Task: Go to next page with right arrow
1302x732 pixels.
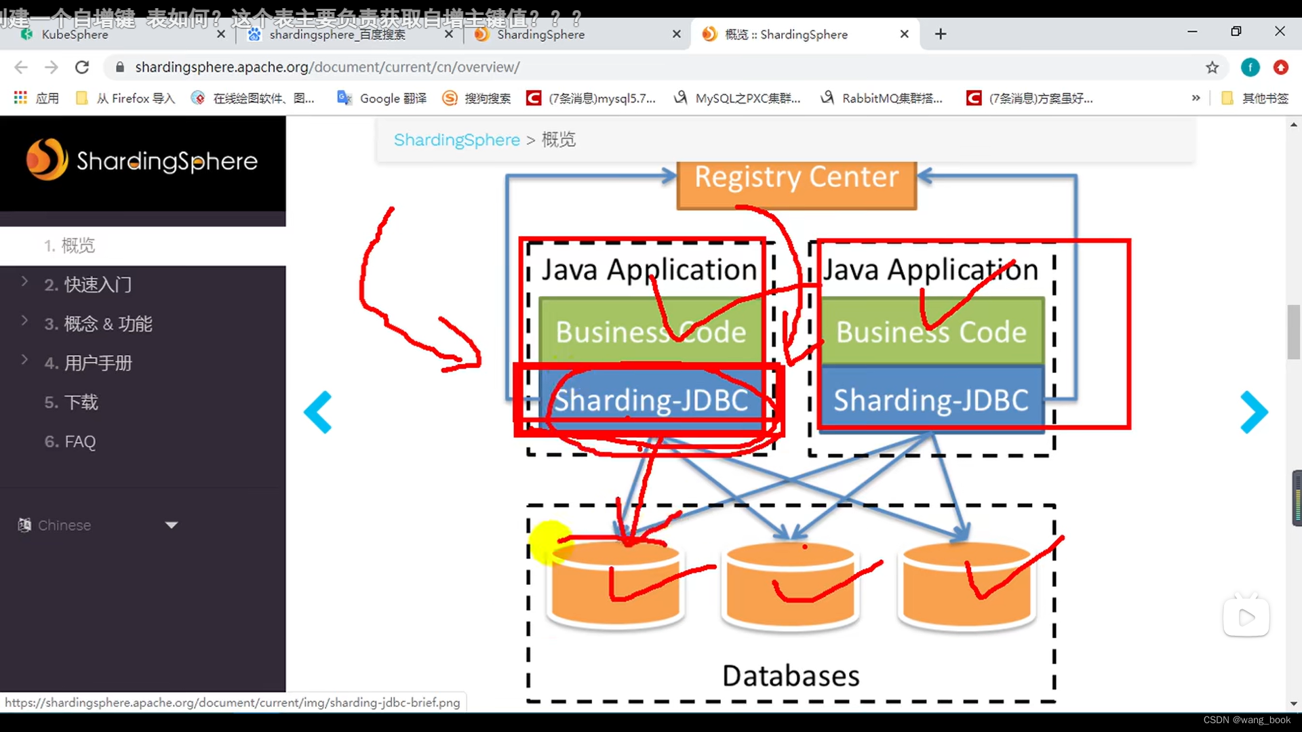Action: click(x=1254, y=412)
